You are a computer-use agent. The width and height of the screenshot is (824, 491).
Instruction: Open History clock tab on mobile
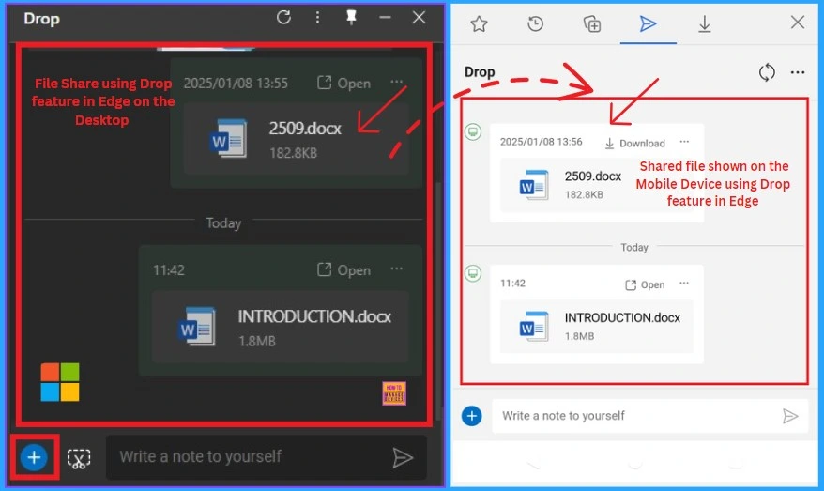click(536, 23)
